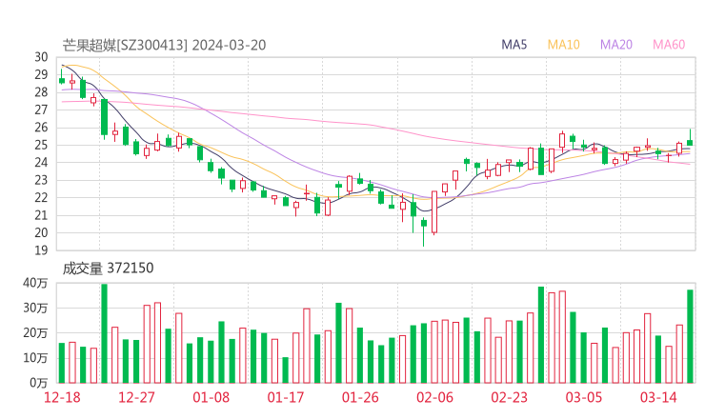This screenshot has width=705, height=419.
Task: Click the price axis value 28
Action: (41, 92)
